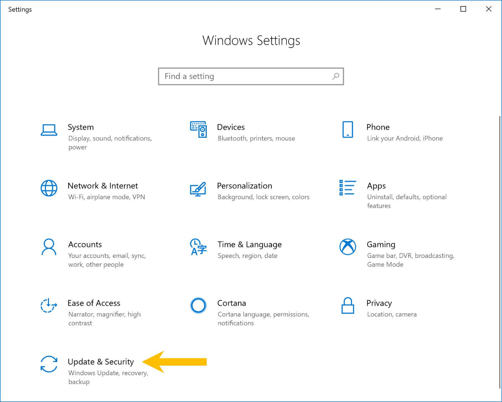The image size is (502, 402).
Task: Click 'Cortana language, permissions, notifications' text
Action: 263,319
